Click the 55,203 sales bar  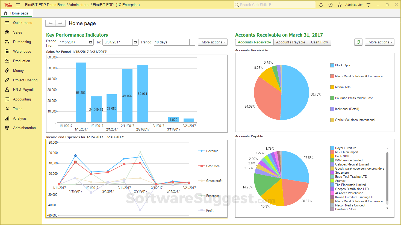point(81,92)
